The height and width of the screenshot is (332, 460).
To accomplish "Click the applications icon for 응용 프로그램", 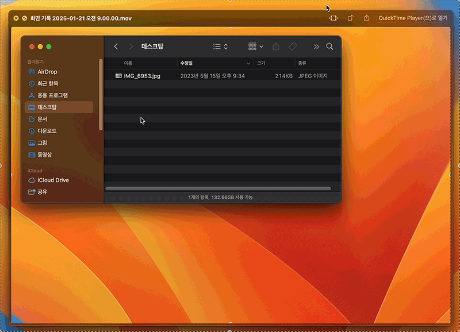I will 32,95.
